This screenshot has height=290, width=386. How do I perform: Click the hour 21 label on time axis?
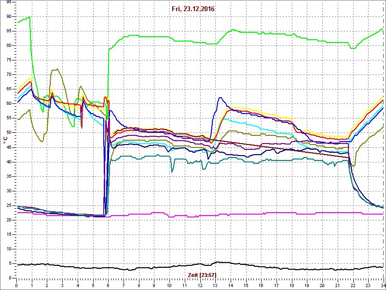[x=337, y=285]
